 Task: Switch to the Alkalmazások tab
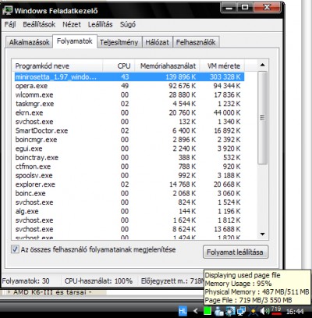coord(30,42)
